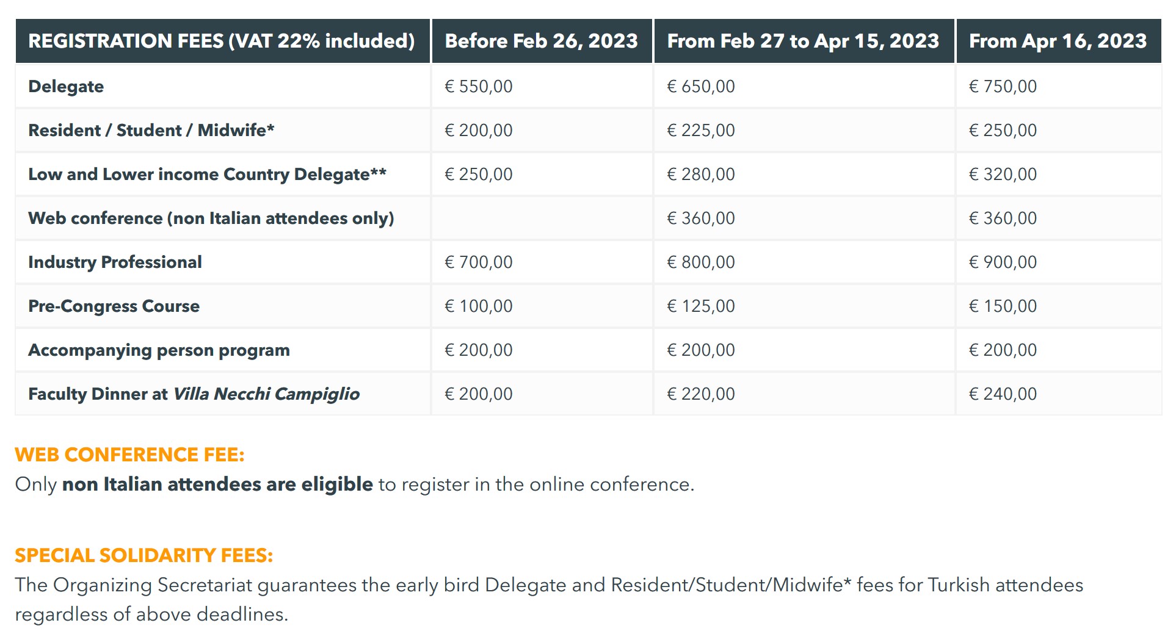Click the € 125,00 Pre-Congress Course fee
The width and height of the screenshot is (1176, 631).
click(701, 306)
